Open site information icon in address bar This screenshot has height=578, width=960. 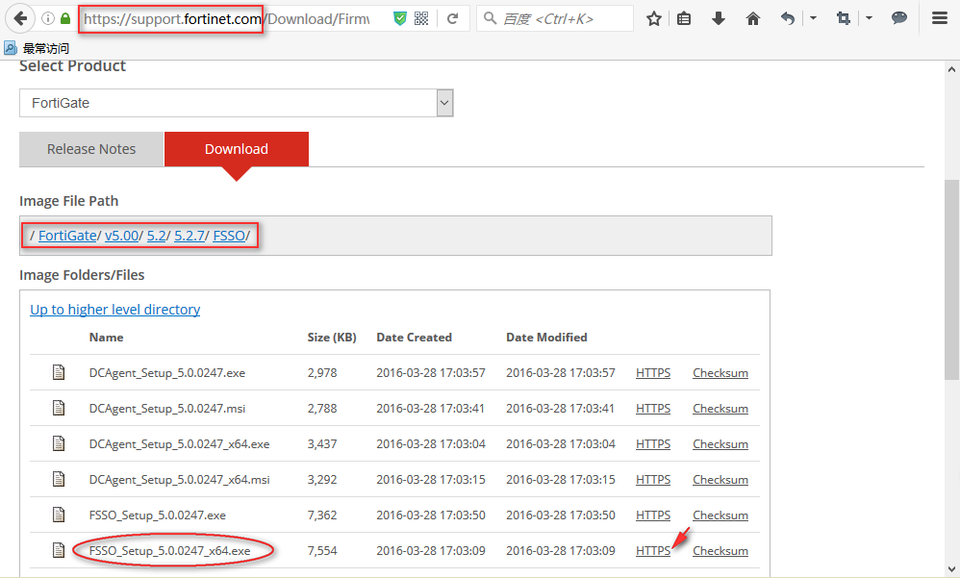pos(48,18)
